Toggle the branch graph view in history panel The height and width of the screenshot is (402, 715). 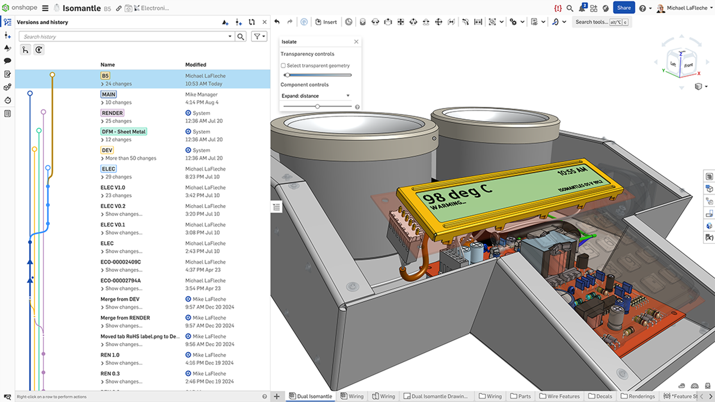(x=25, y=50)
